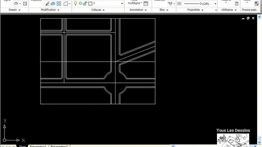
Task: Open the dropdown arrow beside the eye icon
Action: tap(20, 4)
